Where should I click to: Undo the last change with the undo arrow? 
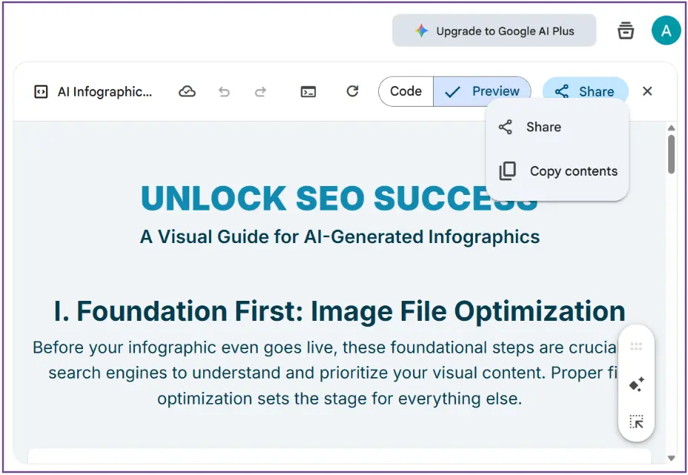(224, 92)
